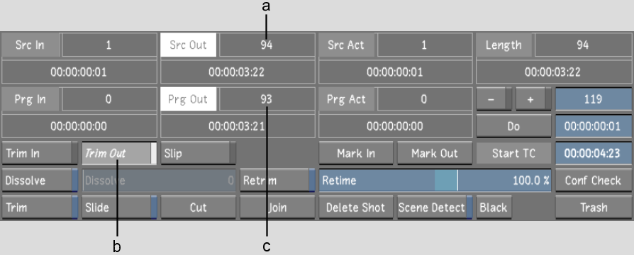Open the Dissolve transition dropdown

[x=40, y=181]
